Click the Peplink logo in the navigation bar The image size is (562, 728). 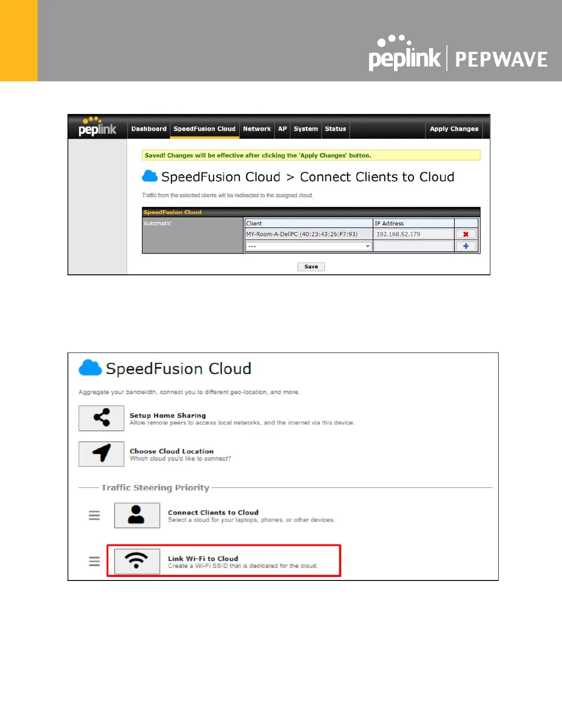pos(97,127)
